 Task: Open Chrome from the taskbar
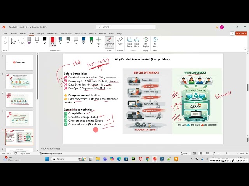tap(147, 159)
